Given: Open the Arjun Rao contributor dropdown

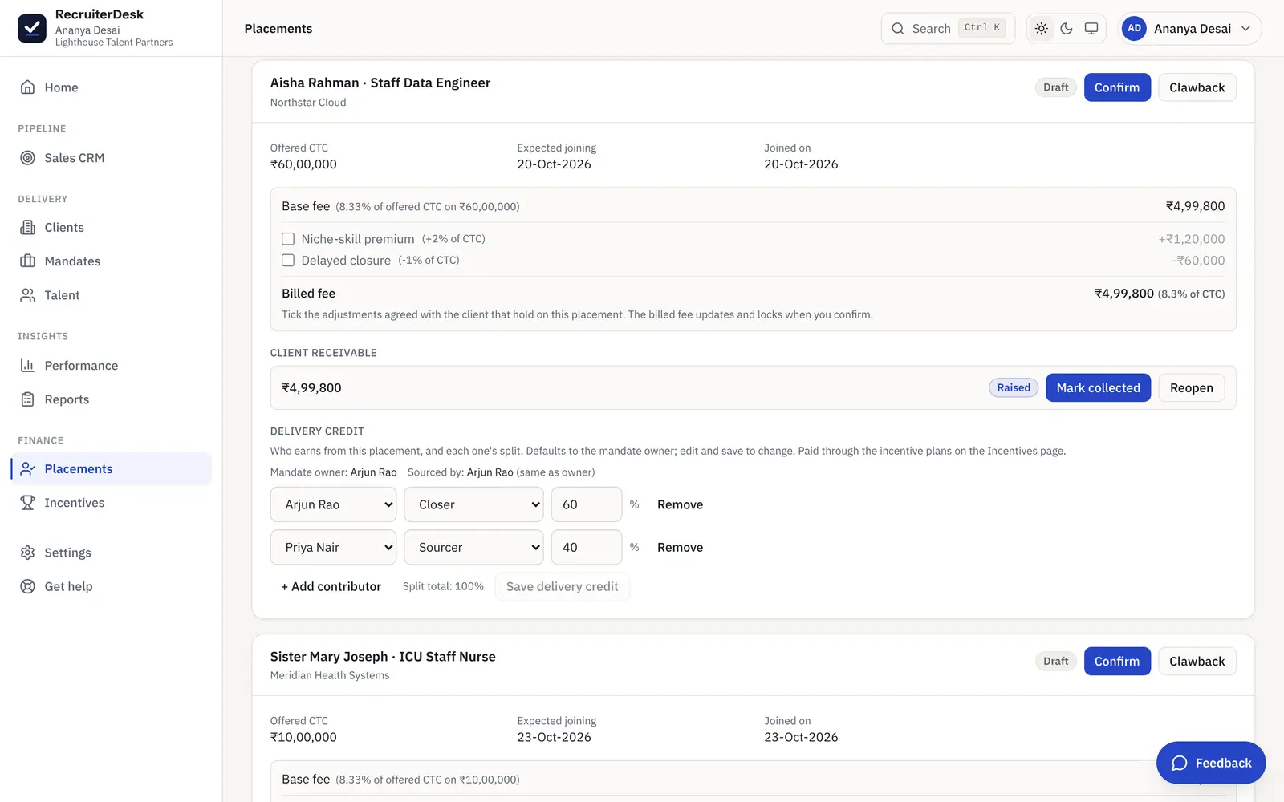Looking at the screenshot, I should [334, 504].
